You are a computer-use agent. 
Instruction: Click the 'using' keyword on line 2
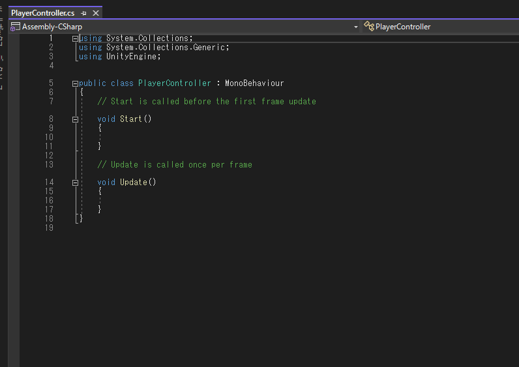(91, 48)
